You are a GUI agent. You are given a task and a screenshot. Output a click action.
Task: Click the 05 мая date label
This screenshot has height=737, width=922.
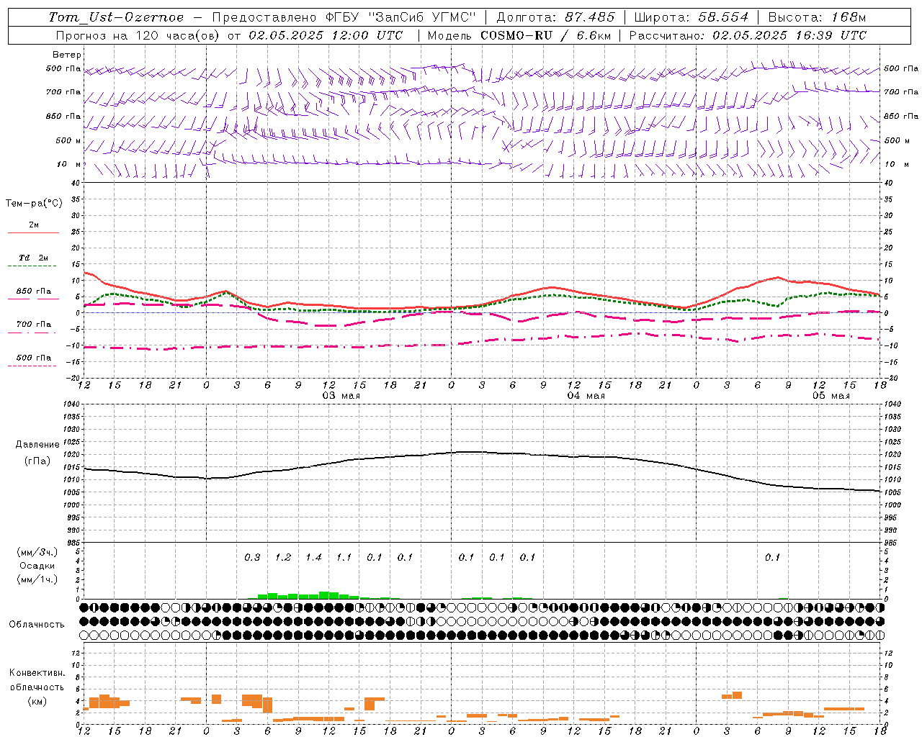tap(831, 396)
